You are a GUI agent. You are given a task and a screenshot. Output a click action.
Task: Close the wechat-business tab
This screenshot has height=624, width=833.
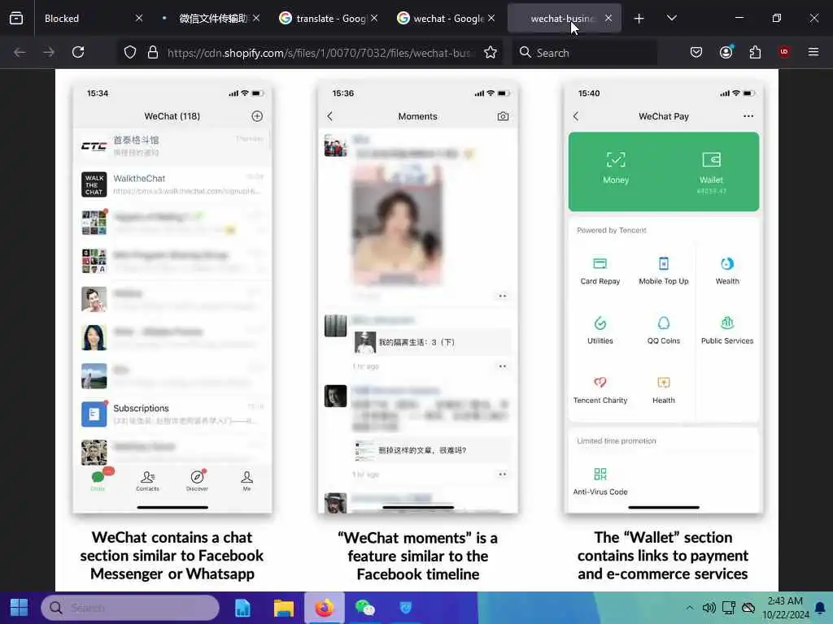point(608,19)
